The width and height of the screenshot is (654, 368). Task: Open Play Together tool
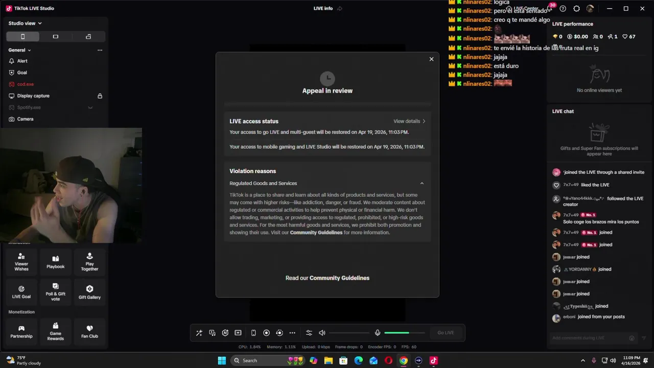(x=89, y=262)
